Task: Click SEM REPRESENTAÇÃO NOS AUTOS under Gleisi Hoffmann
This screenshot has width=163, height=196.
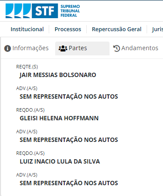Action: click(69, 140)
